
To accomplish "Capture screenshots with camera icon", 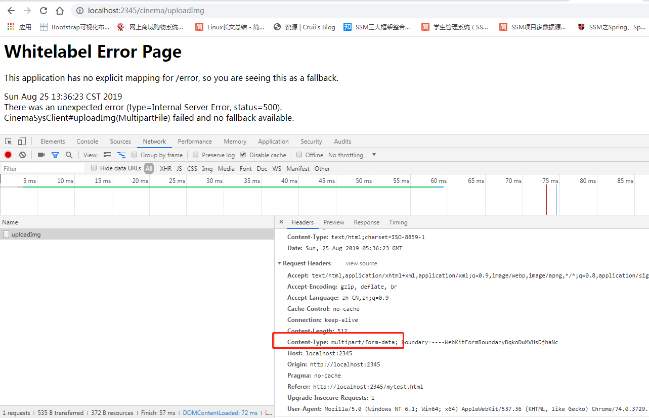I will point(41,155).
